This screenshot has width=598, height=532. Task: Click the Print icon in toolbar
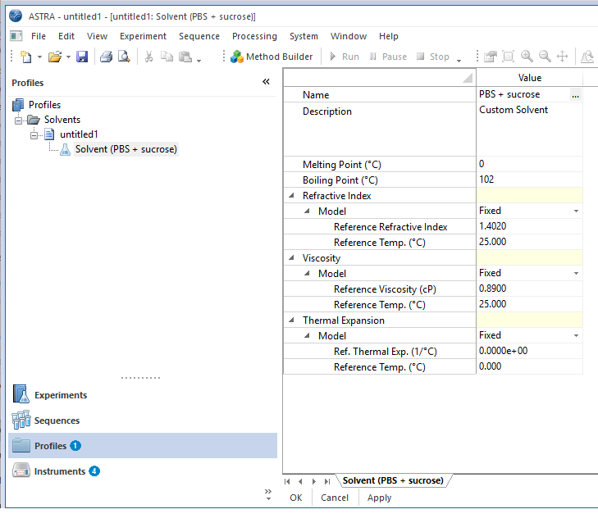coord(106,57)
